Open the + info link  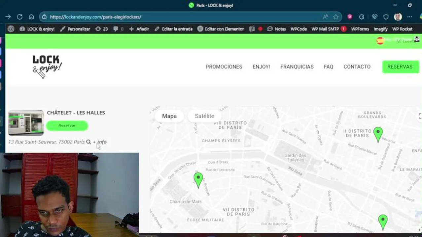click(100, 142)
